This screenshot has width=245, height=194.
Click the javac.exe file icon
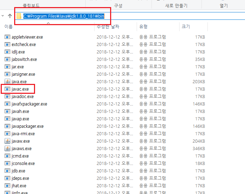pos(7,89)
